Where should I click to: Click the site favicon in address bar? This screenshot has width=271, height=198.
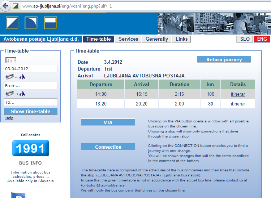[16, 6]
